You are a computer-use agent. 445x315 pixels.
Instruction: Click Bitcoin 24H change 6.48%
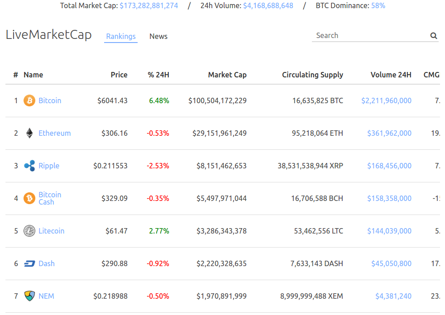tap(159, 100)
